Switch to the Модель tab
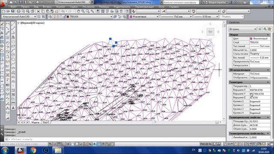Image resolution: width=274 pixels, height=154 pixels. tap(35, 122)
